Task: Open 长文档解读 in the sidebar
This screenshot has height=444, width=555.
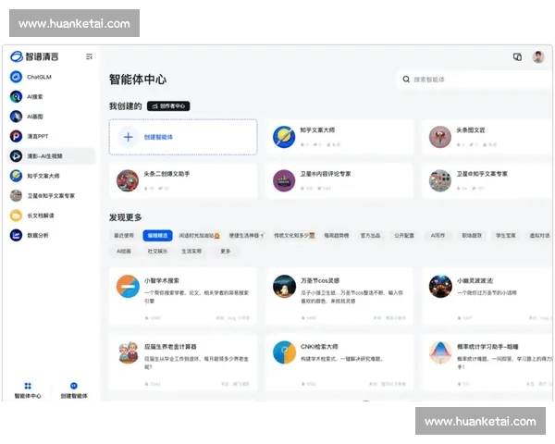Action: click(x=51, y=216)
